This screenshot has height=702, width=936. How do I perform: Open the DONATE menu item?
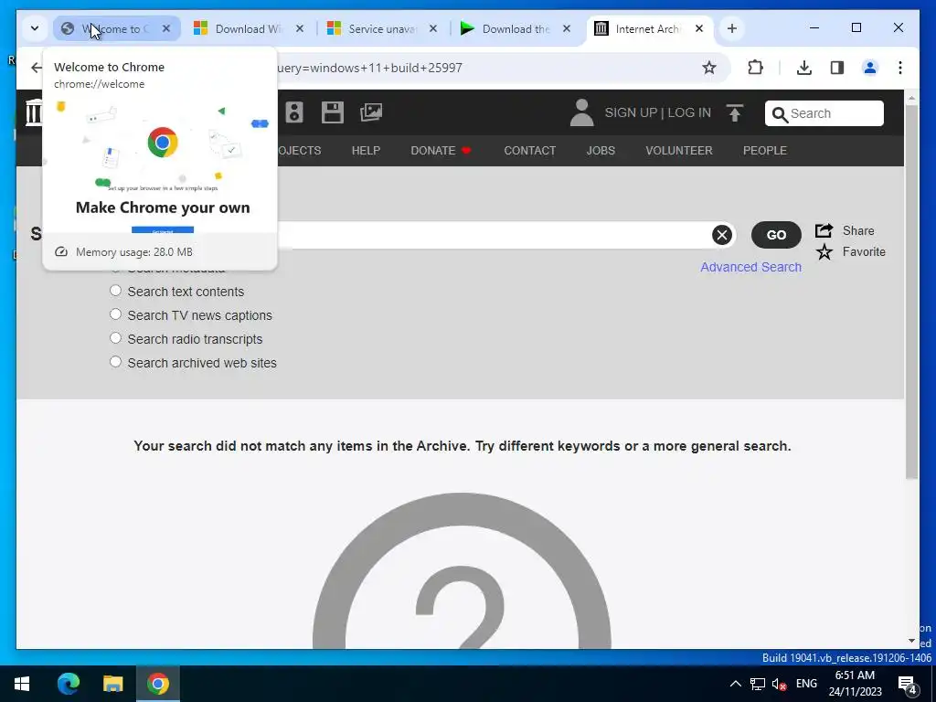coord(441,151)
